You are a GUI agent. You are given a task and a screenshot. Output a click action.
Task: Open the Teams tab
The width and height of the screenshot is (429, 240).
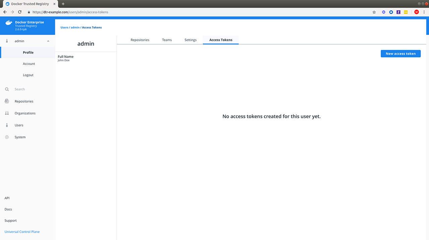tap(167, 40)
